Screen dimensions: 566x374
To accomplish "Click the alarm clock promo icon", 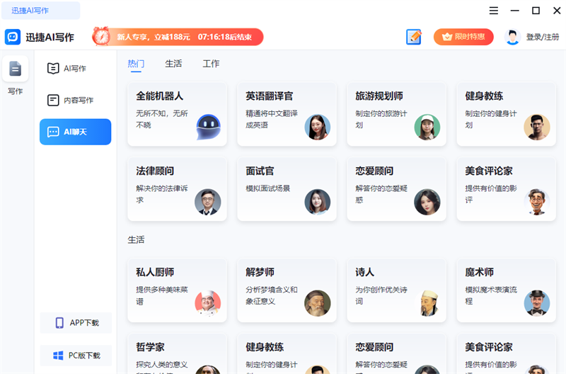I will tap(101, 37).
